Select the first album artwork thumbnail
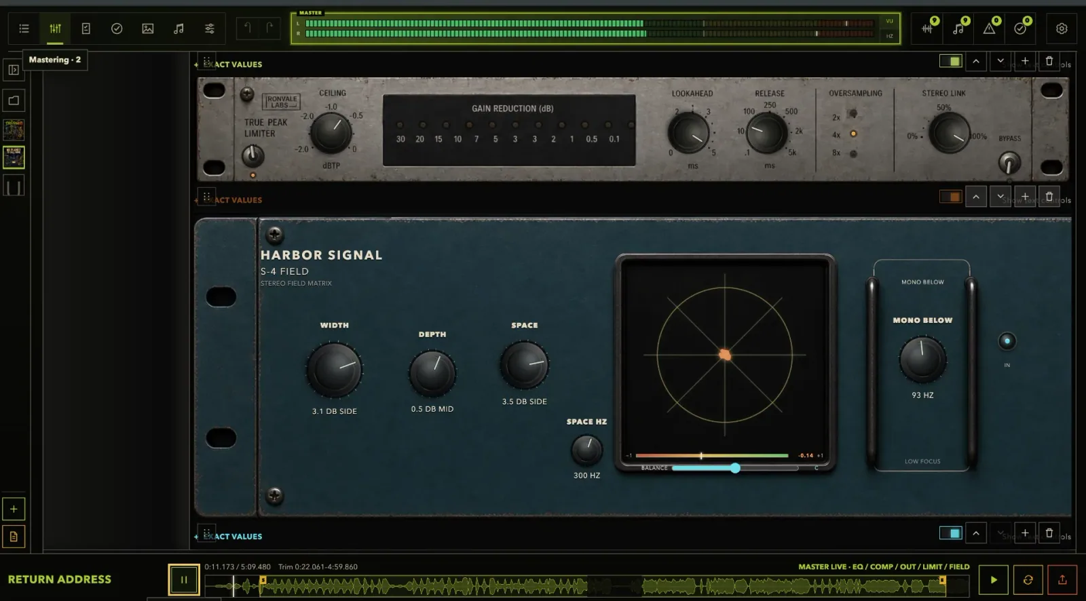Viewport: 1086px width, 601px height. tap(14, 130)
